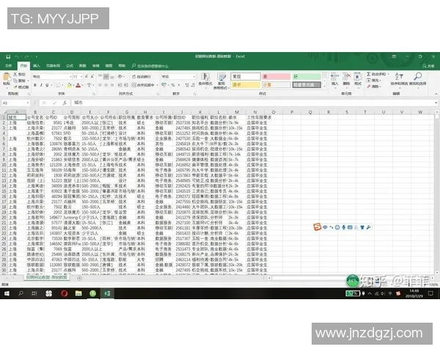Click the Orientation text-angle icon
The width and height of the screenshot is (440, 352).
[120, 76]
